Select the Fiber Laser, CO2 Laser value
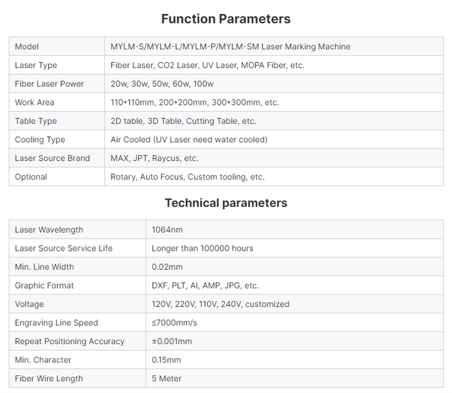 (208, 66)
